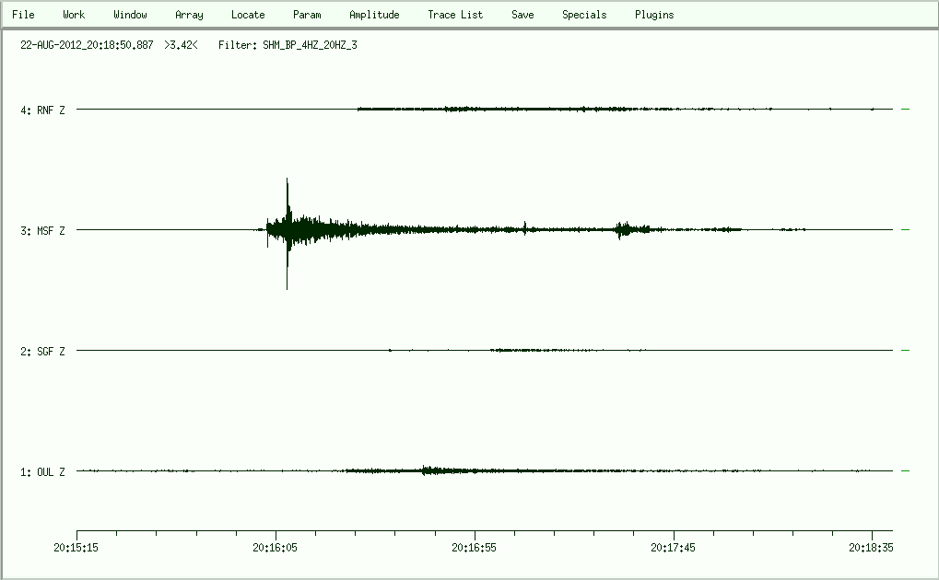Open the Param menu
This screenshot has height=580, width=939.
(307, 15)
